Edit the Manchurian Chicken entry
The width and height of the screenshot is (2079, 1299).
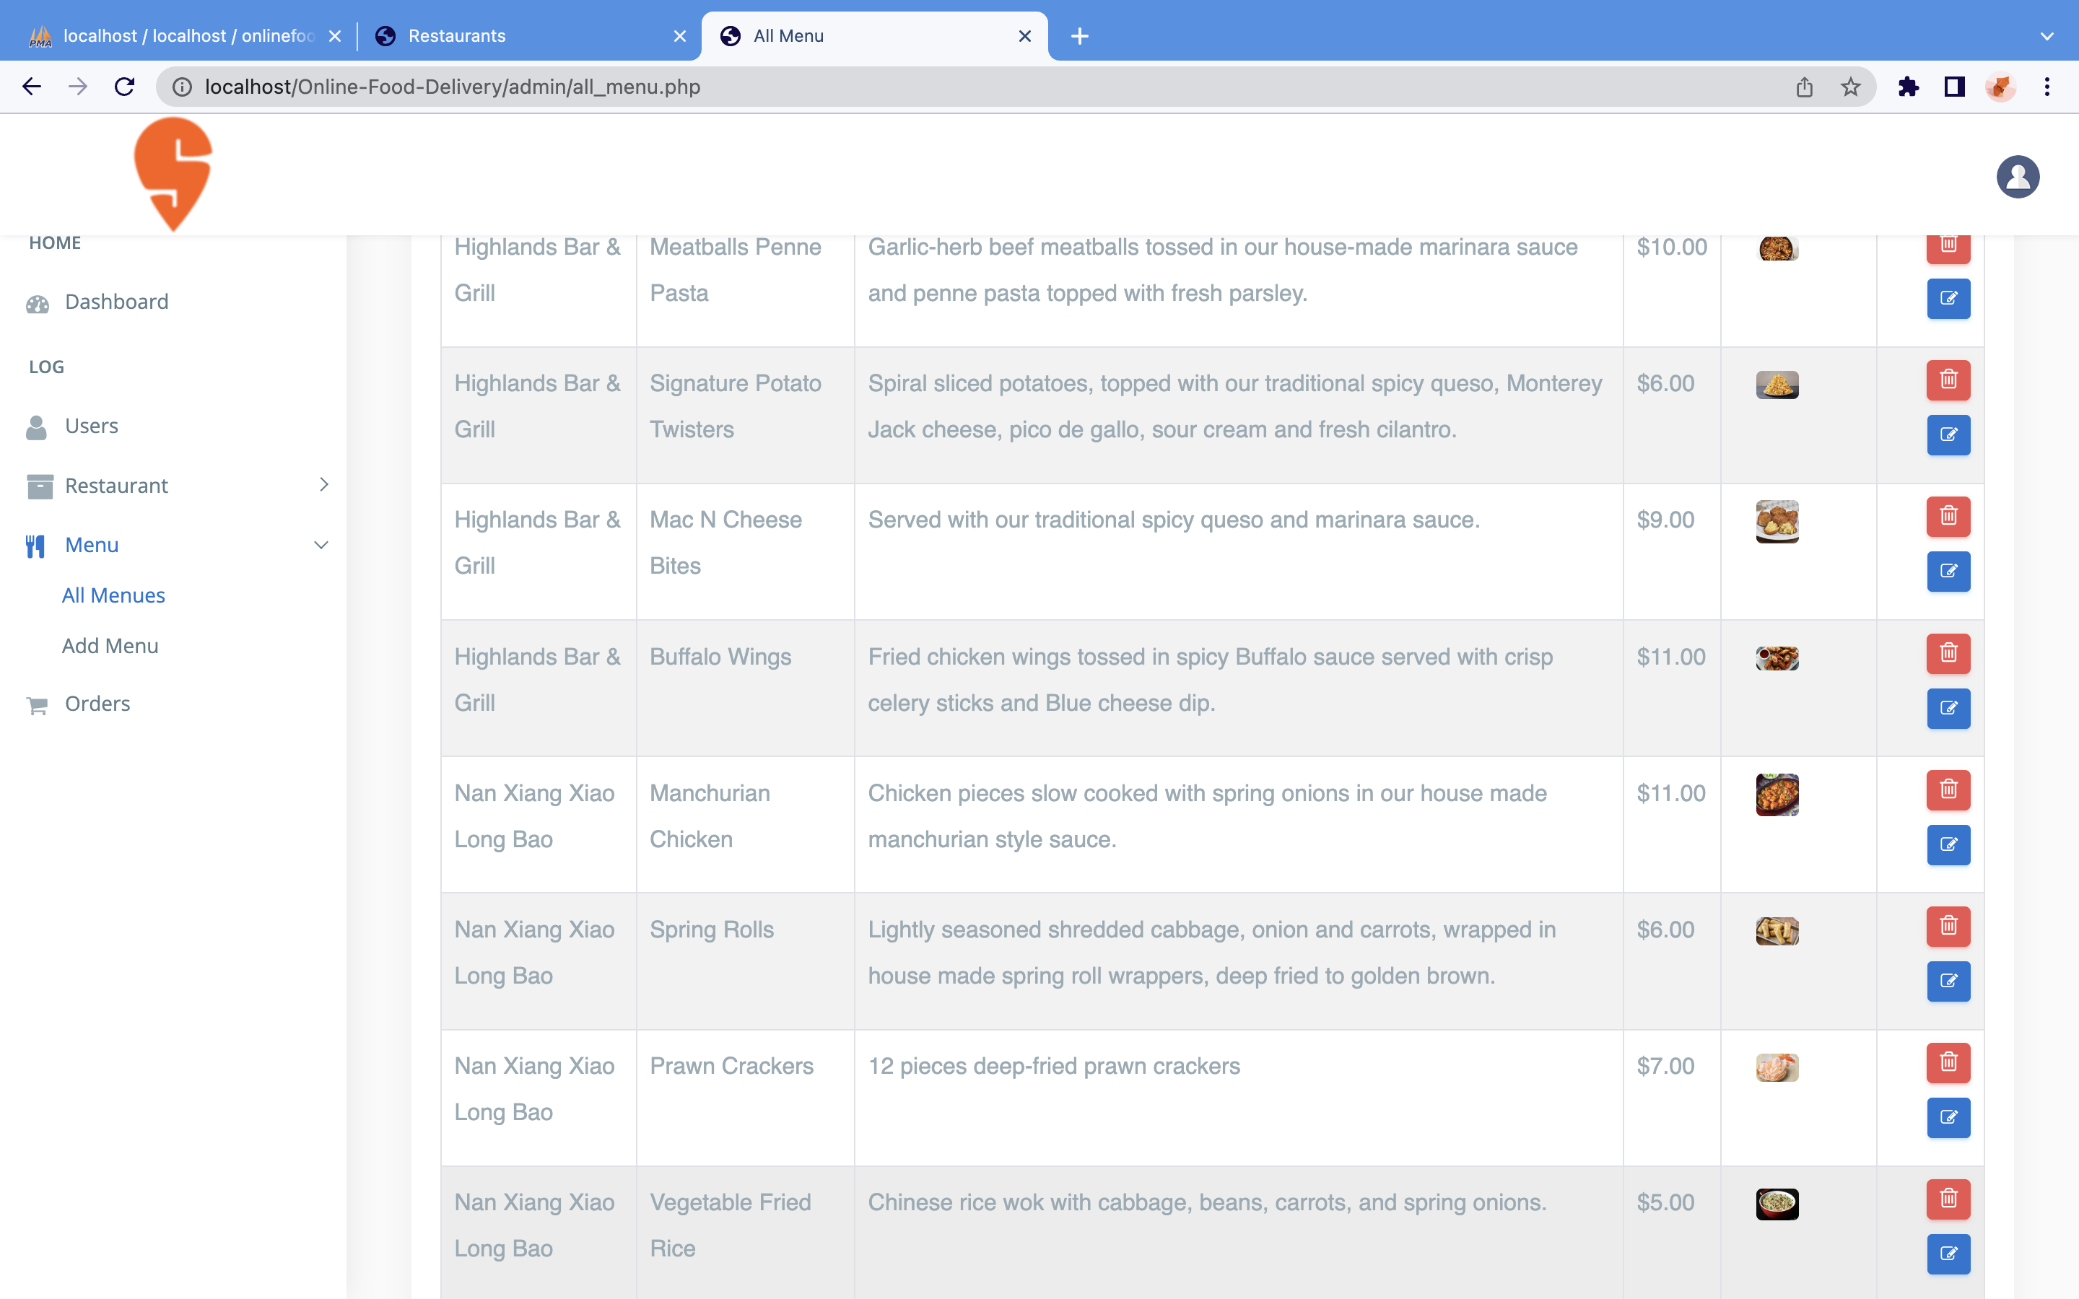[x=1948, y=844]
